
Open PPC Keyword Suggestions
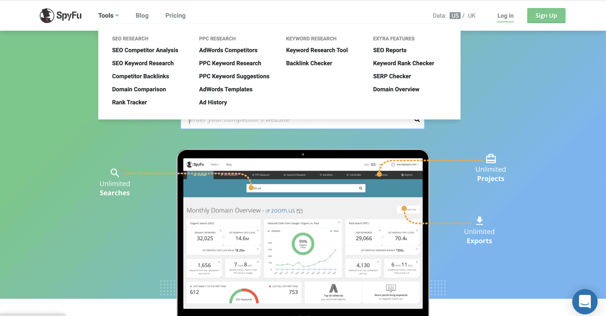tap(234, 76)
